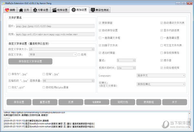Open the Language dropdown
194x132 pixels.
[x=161, y=76]
